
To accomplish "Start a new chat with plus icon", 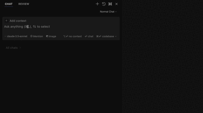I will point(97,4).
